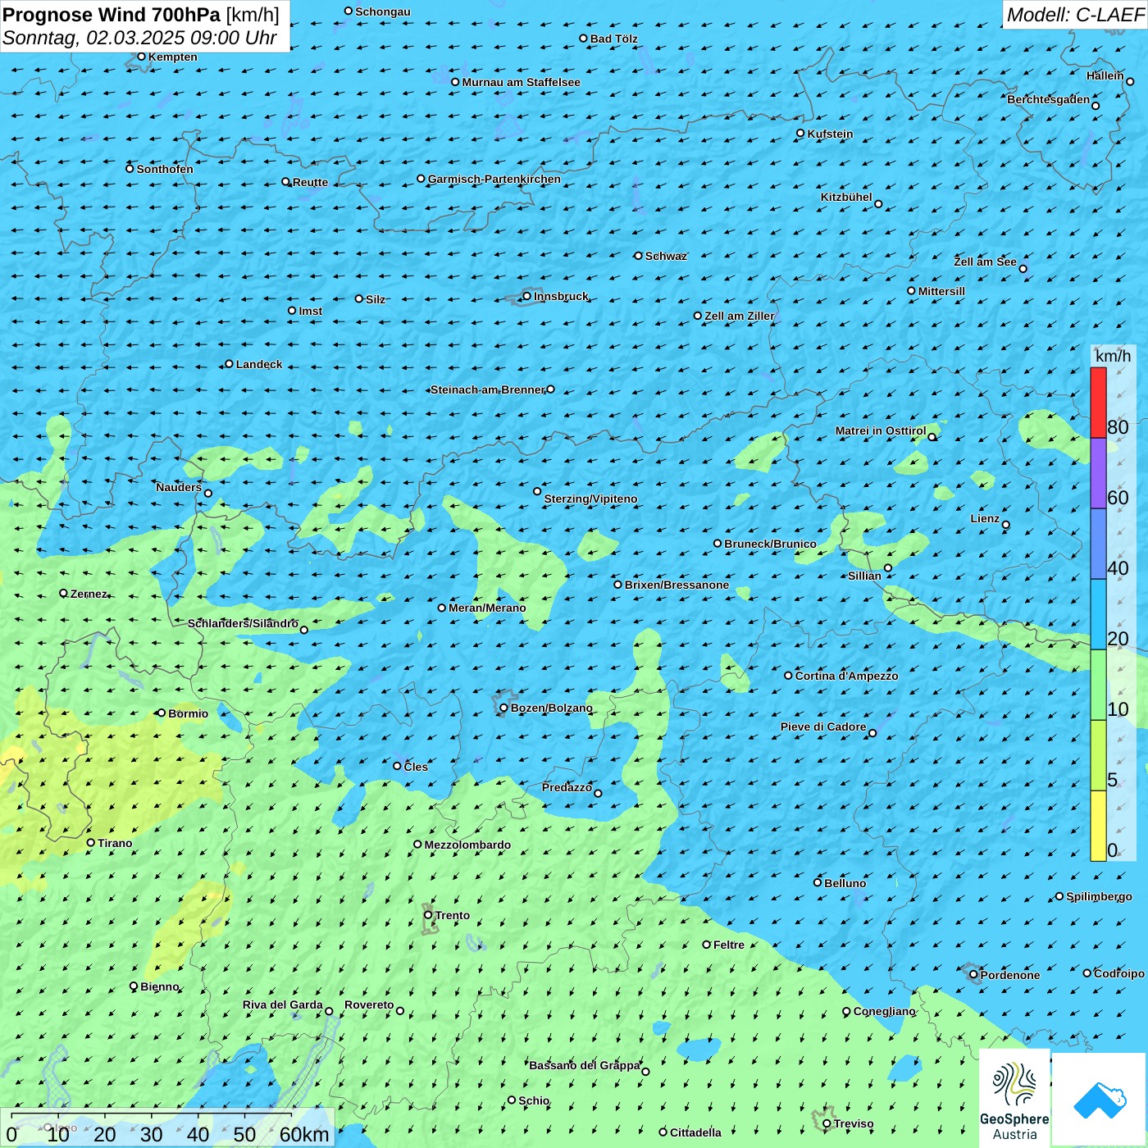Click the Tirano marker circle

[91, 842]
